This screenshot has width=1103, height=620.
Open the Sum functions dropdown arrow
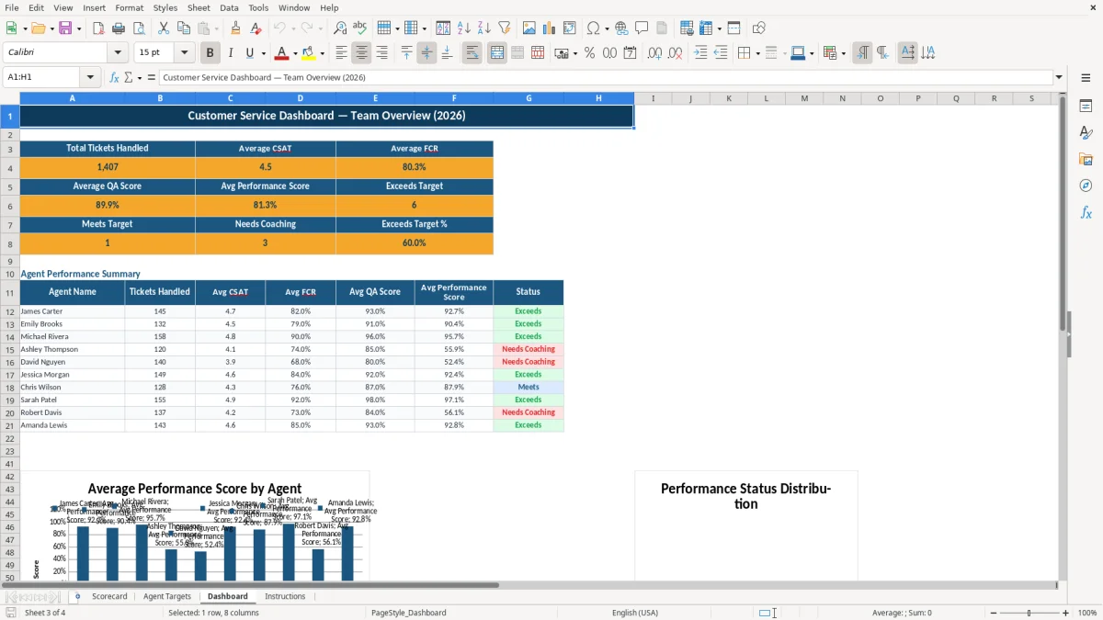[140, 78]
